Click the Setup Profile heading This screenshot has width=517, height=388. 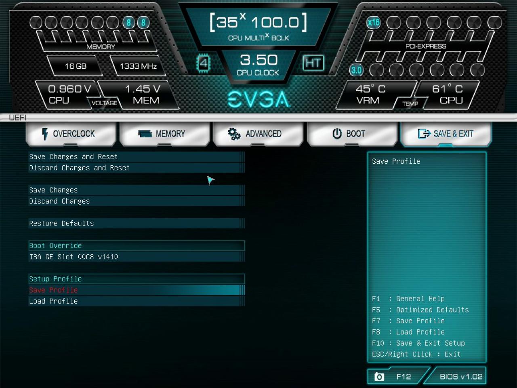[x=137, y=279]
